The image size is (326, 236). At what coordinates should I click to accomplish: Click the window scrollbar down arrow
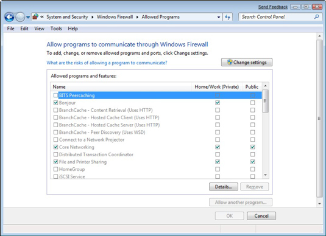319,204
